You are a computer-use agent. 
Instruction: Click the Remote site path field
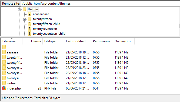(x=101, y=4)
